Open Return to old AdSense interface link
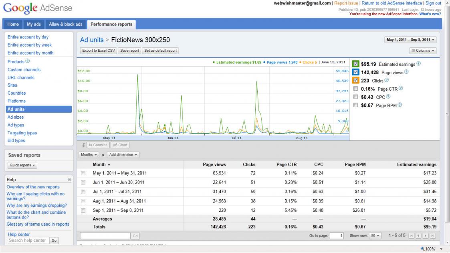450x253 pixels. [391, 3]
